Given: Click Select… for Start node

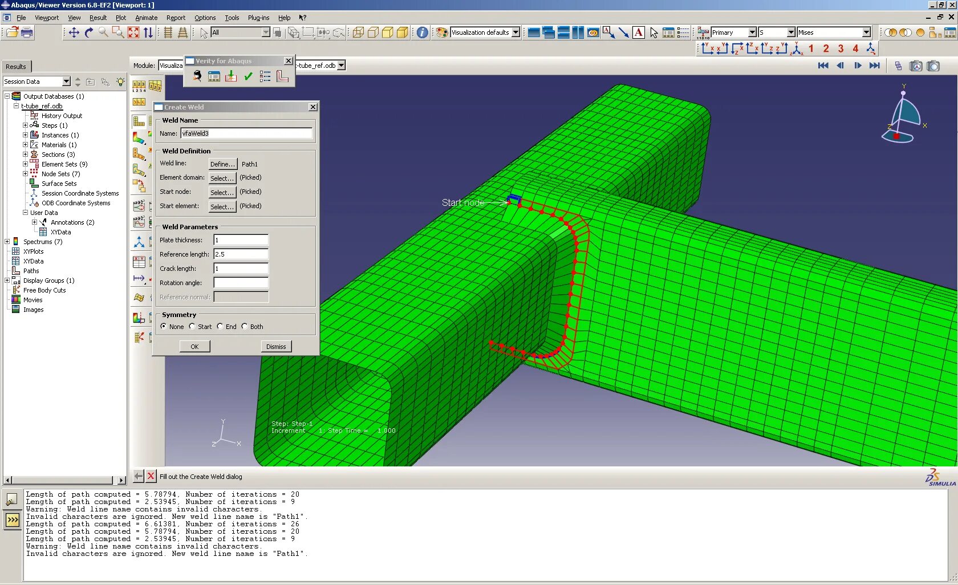Looking at the screenshot, I should [222, 193].
